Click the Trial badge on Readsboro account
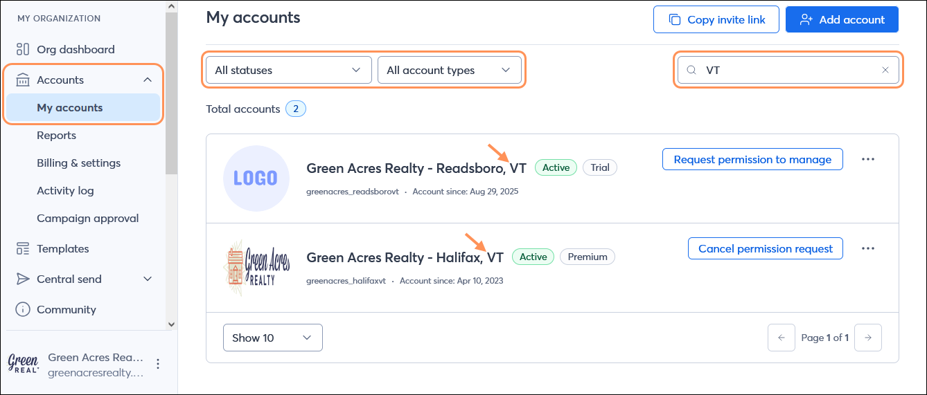 pos(600,167)
